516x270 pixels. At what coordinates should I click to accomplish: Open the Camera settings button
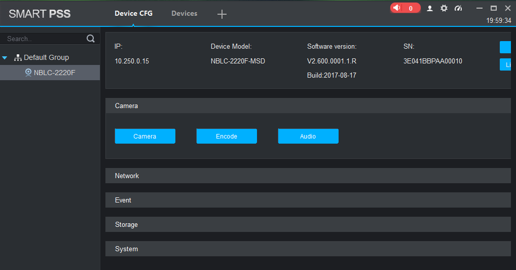click(145, 136)
